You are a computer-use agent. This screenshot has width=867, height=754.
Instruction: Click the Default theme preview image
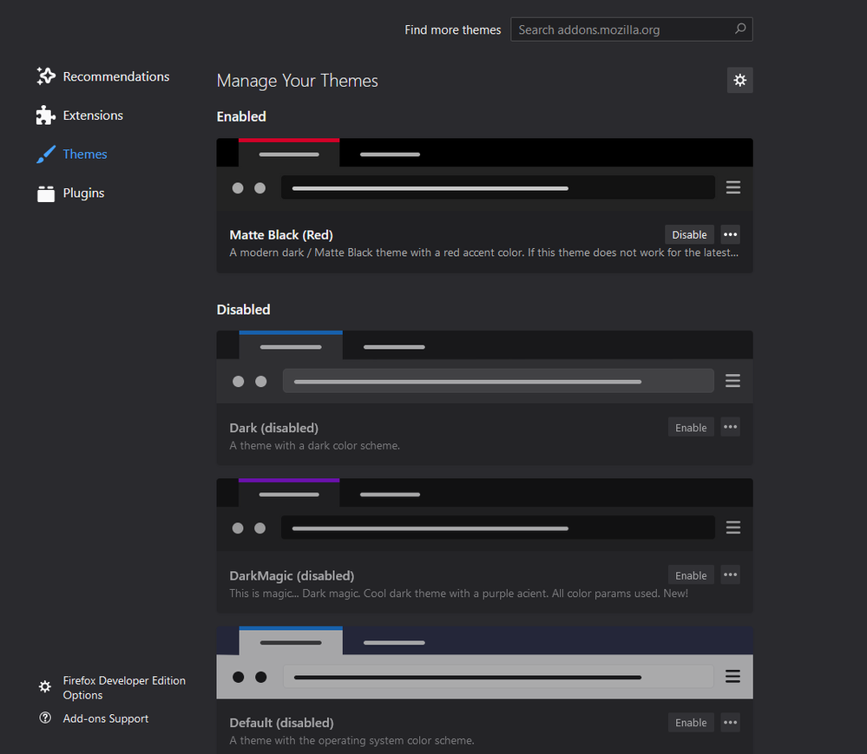pyautogui.click(x=484, y=662)
